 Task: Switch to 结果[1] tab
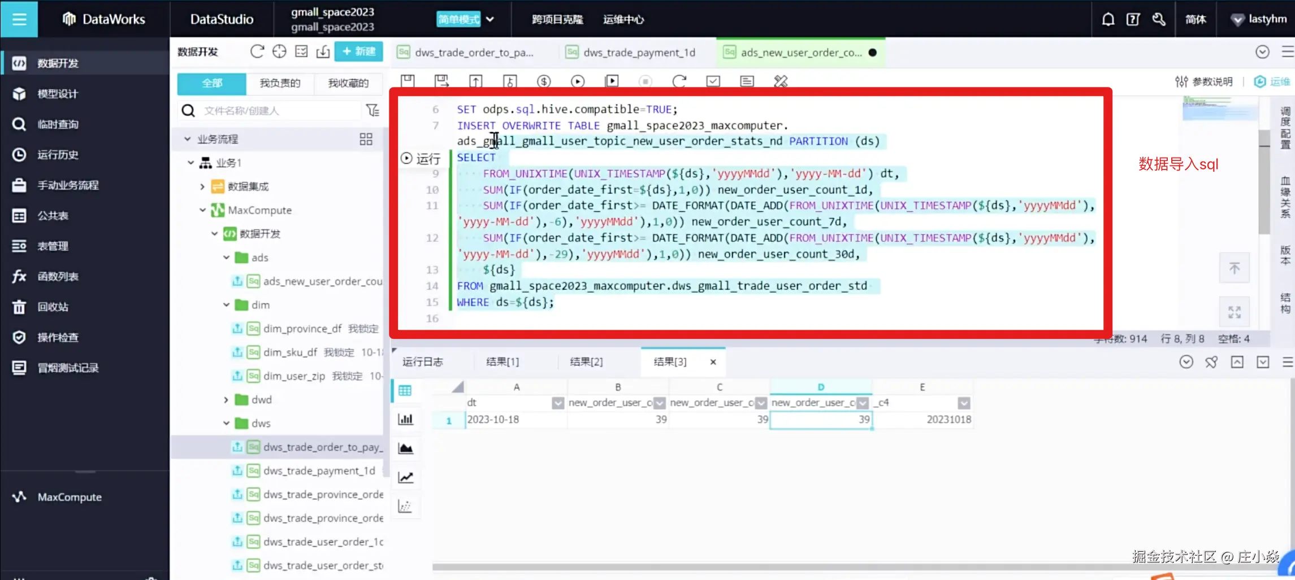(503, 362)
